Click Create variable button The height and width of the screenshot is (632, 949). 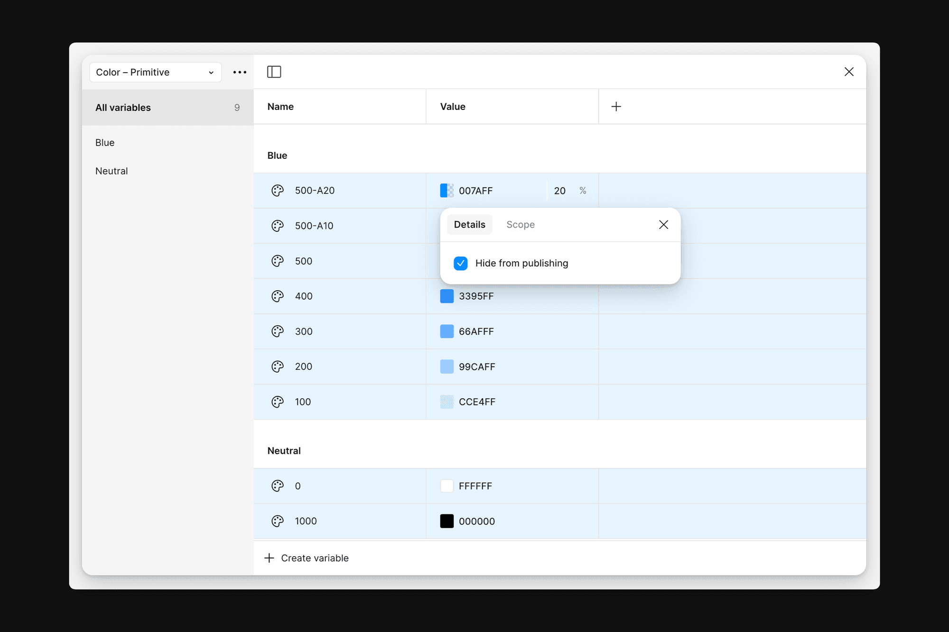tap(307, 558)
